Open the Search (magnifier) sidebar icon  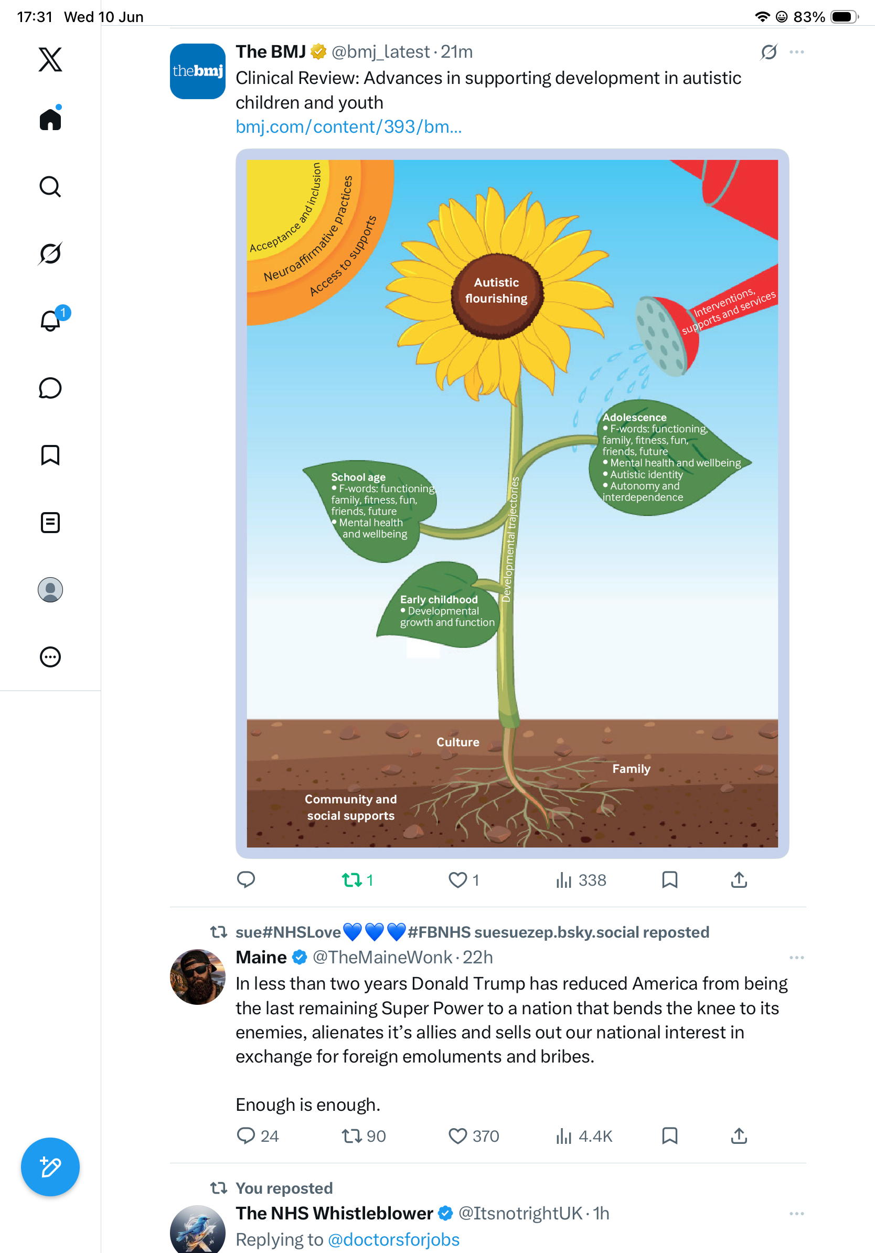(x=50, y=187)
